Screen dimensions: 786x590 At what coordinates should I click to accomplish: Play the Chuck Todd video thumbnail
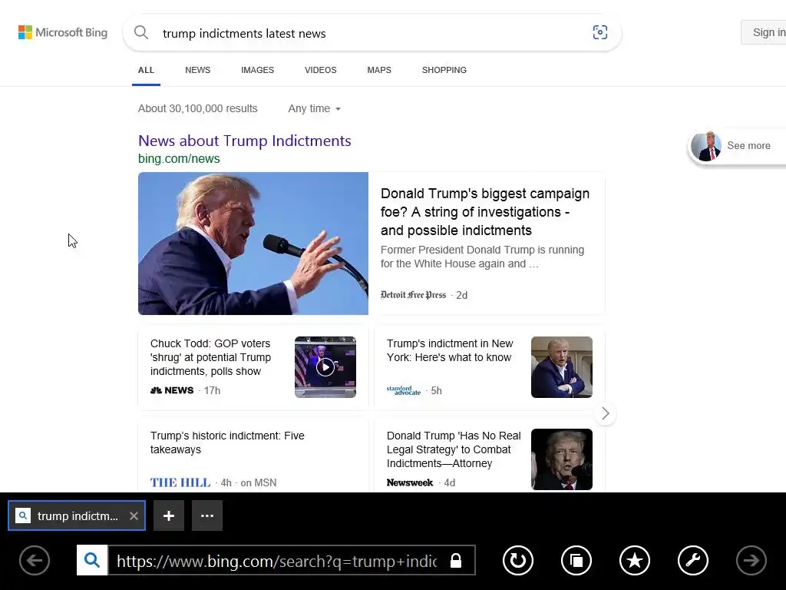[325, 367]
